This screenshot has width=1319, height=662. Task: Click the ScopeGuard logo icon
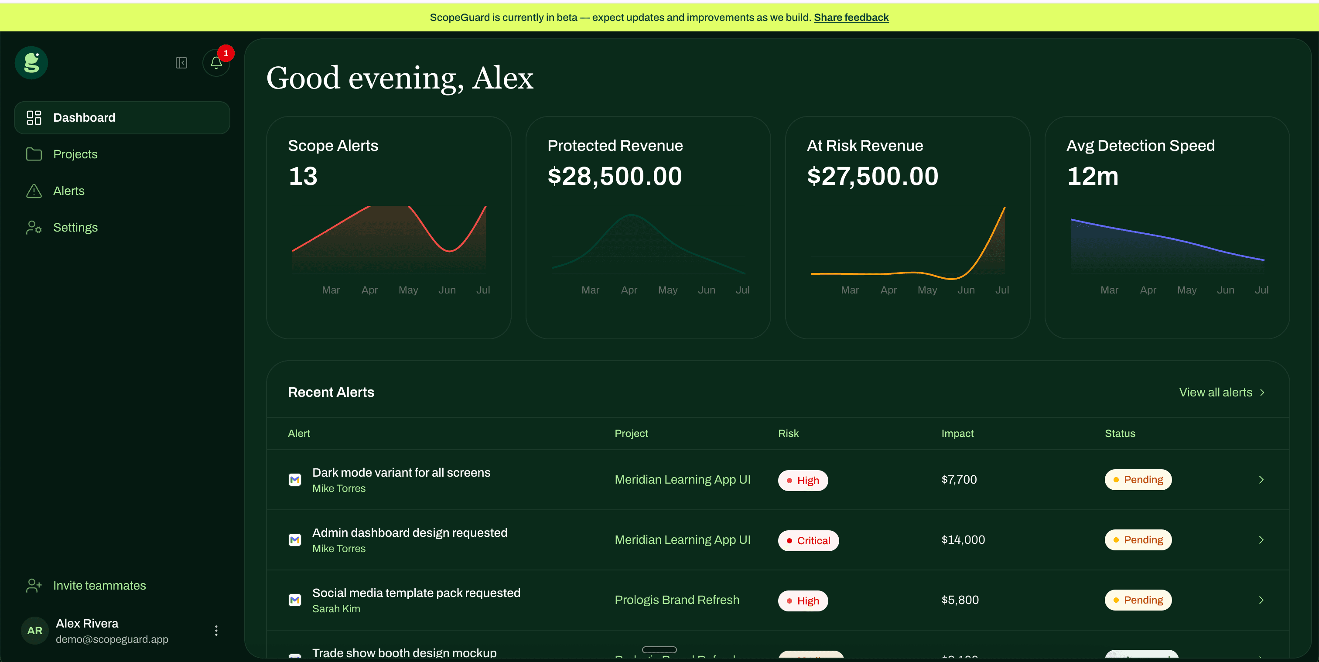[x=31, y=62]
